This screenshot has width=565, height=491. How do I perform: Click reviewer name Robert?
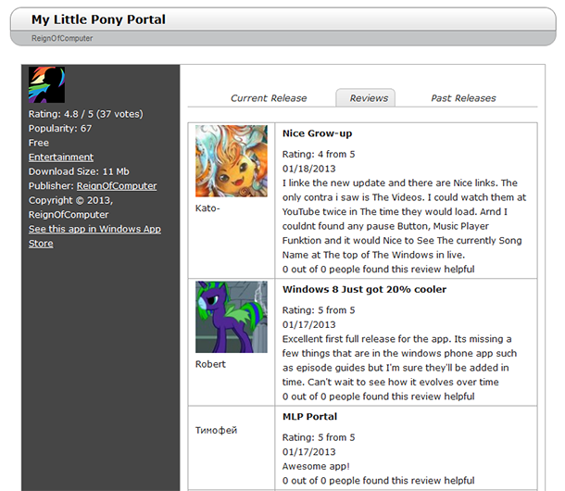[210, 364]
